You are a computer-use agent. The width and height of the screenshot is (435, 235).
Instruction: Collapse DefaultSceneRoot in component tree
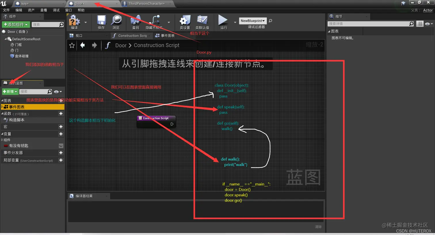[x=5, y=39]
